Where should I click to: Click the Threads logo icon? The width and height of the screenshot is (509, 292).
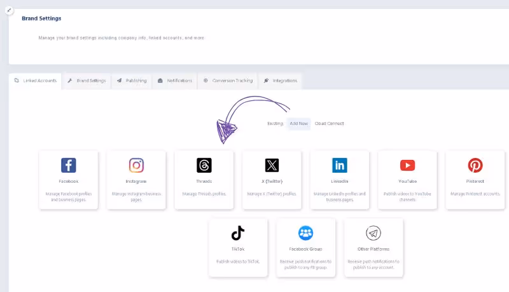[204, 166]
